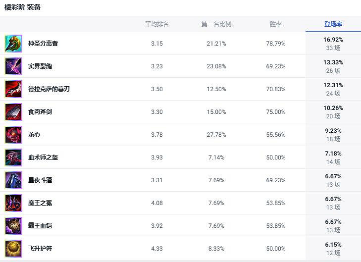
Task: Click the 龙心 item icon
Action: click(13, 135)
